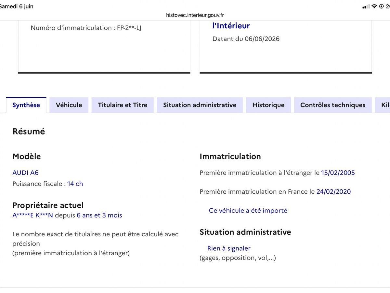390x293 pixels.
Task: Tap the Wi-Fi status icon
Action: (x=374, y=7)
